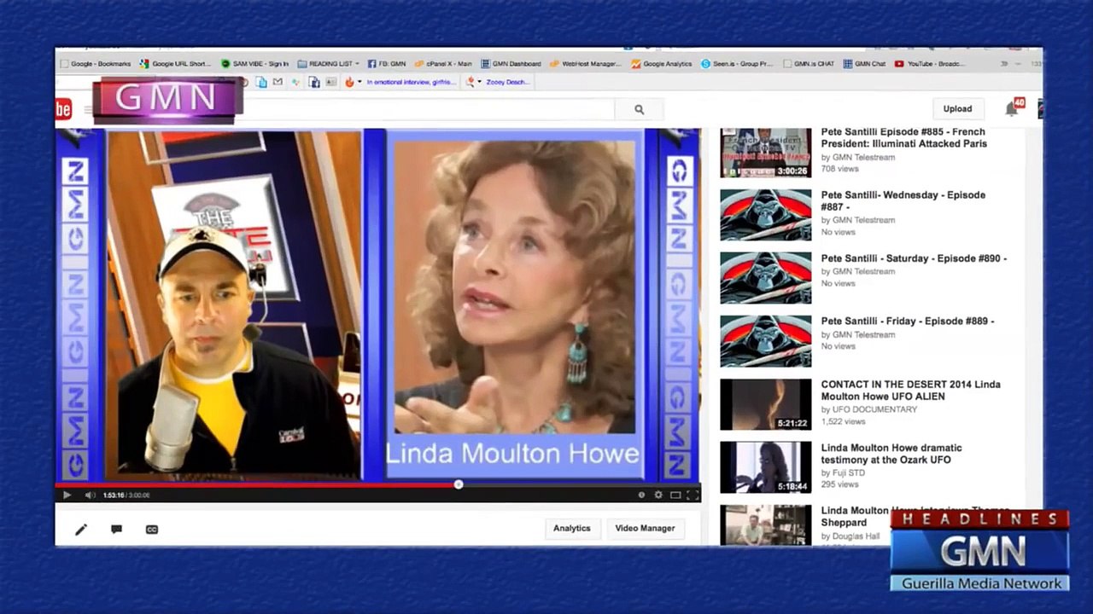Image resolution: width=1093 pixels, height=614 pixels.
Task: Click the pencil edit video icon
Action: [81, 530]
